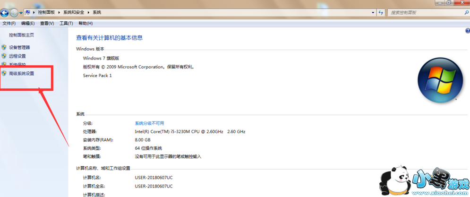The image size is (470, 197).
Task: Click the shield icon beside 设备管理器
Action: pos(4,47)
